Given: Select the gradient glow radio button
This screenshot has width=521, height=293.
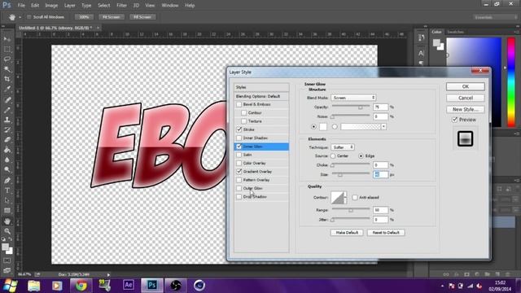Looking at the screenshot, I should pyautogui.click(x=335, y=127).
